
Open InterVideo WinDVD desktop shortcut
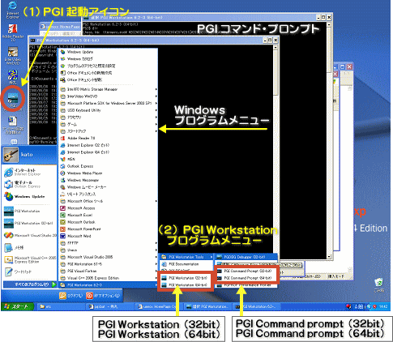[13, 55]
